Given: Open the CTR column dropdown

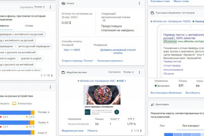Looking at the screenshot, I should 131,119.
